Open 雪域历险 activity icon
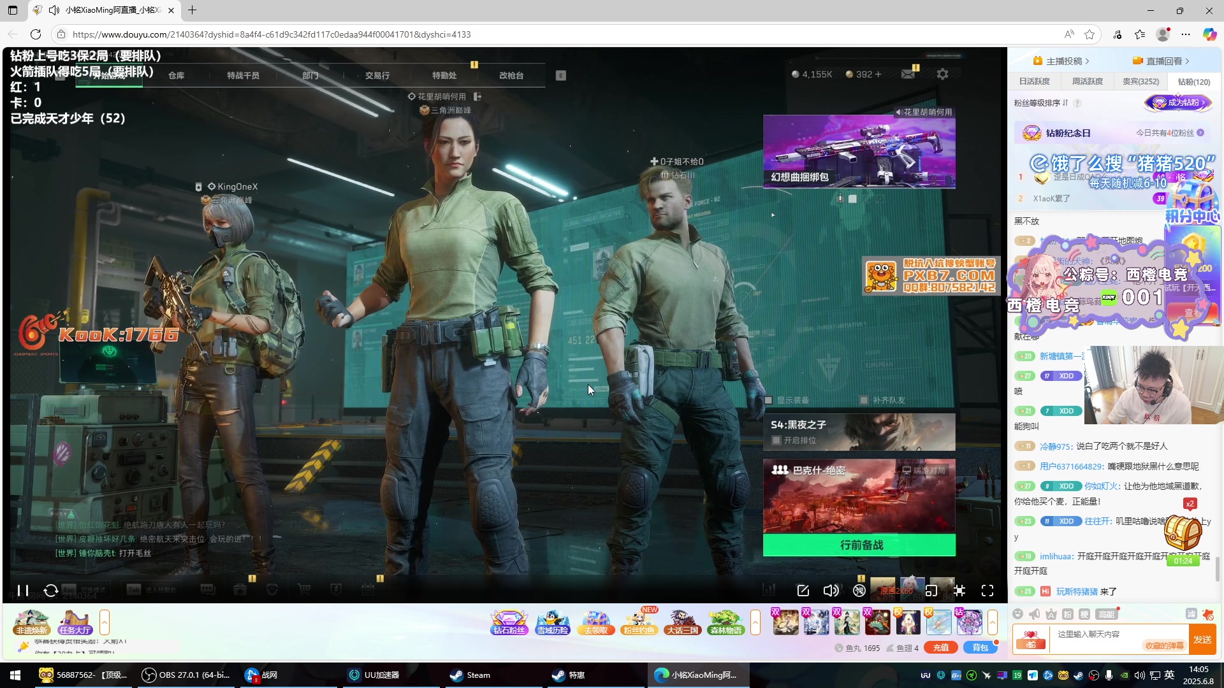1224x688 pixels. [553, 622]
